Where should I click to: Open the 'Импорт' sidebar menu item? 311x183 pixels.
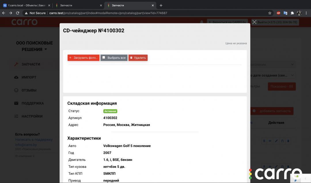pyautogui.click(x=29, y=77)
